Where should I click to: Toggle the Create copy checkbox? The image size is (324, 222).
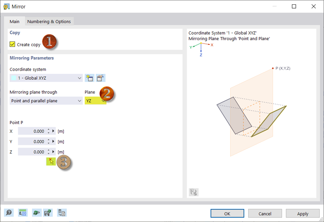tap(12, 44)
